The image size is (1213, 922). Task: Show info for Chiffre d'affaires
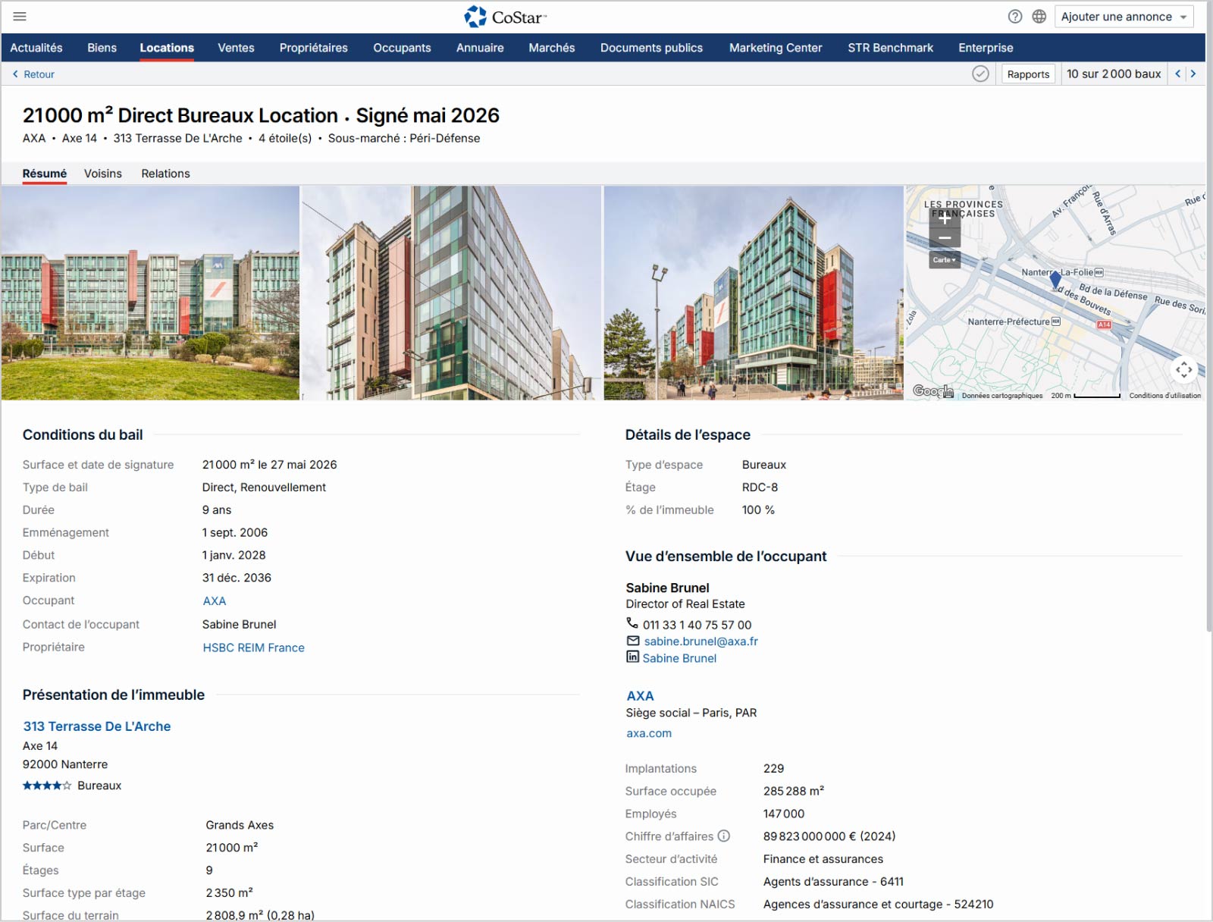724,836
